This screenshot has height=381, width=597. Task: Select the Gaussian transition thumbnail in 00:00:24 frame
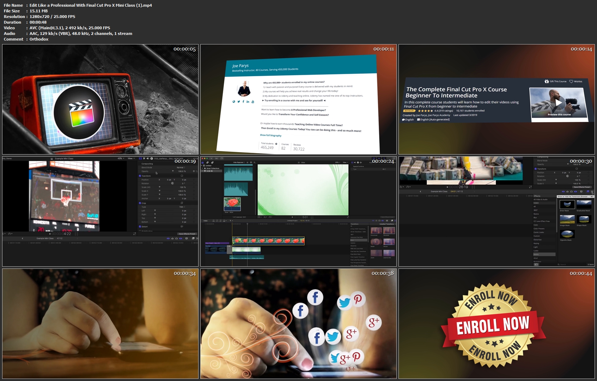coord(389,231)
